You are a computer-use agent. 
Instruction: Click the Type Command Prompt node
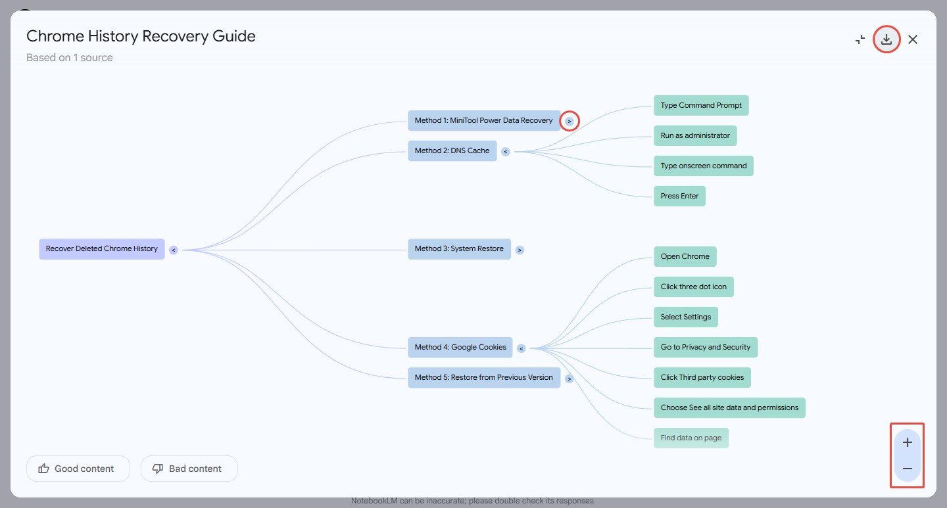pyautogui.click(x=701, y=105)
